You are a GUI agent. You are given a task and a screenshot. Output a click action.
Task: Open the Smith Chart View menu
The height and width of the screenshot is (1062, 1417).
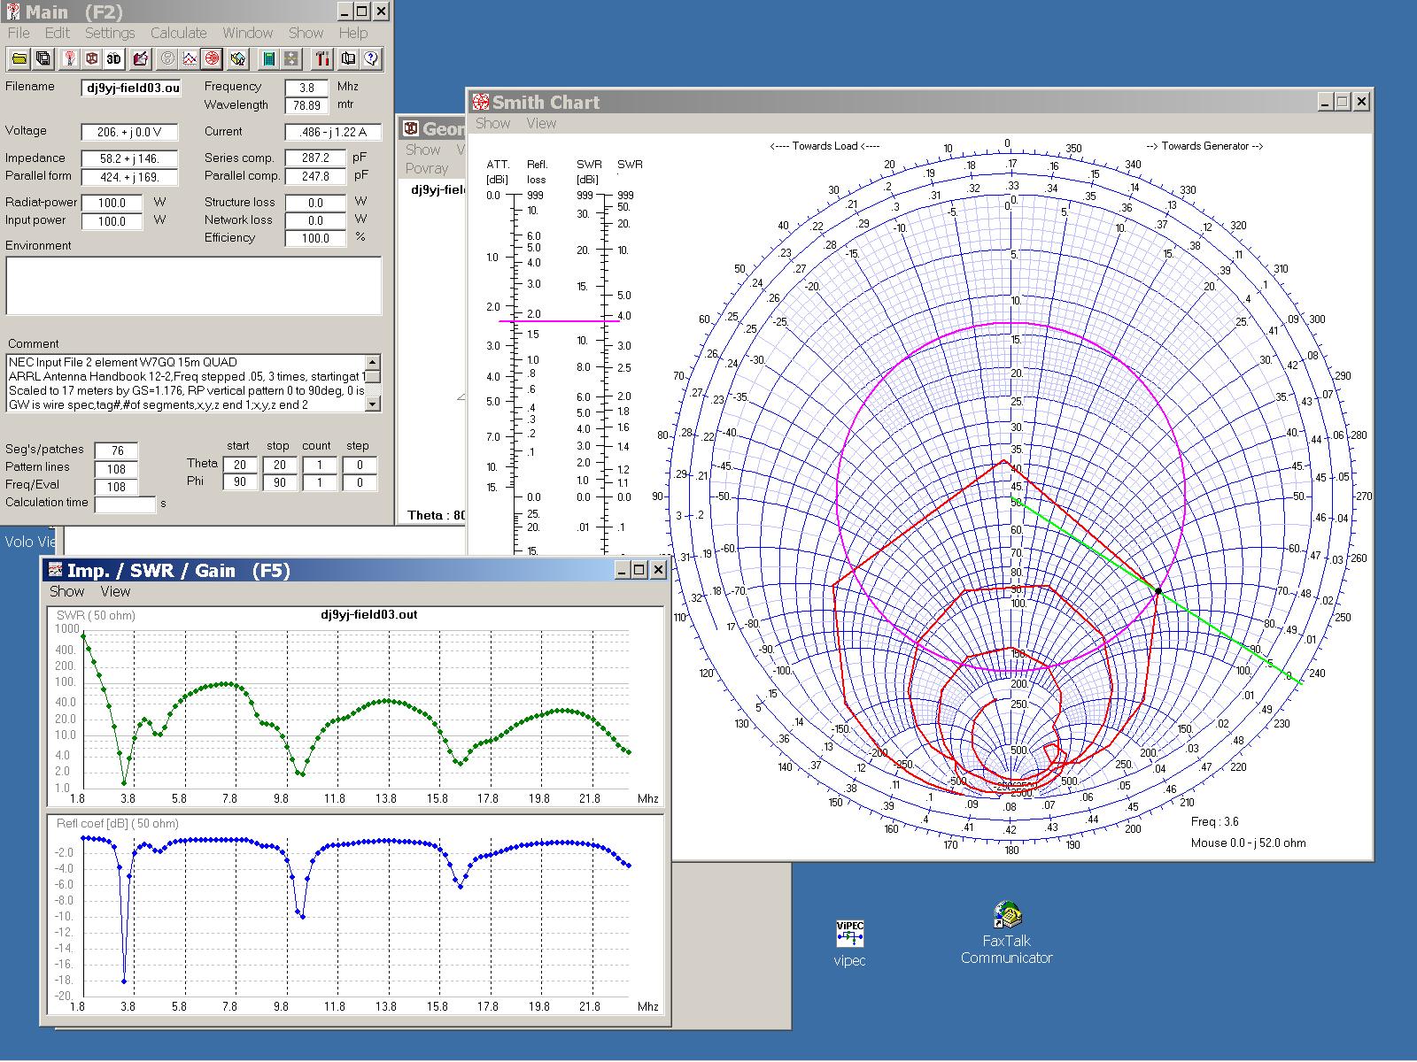[x=541, y=123]
